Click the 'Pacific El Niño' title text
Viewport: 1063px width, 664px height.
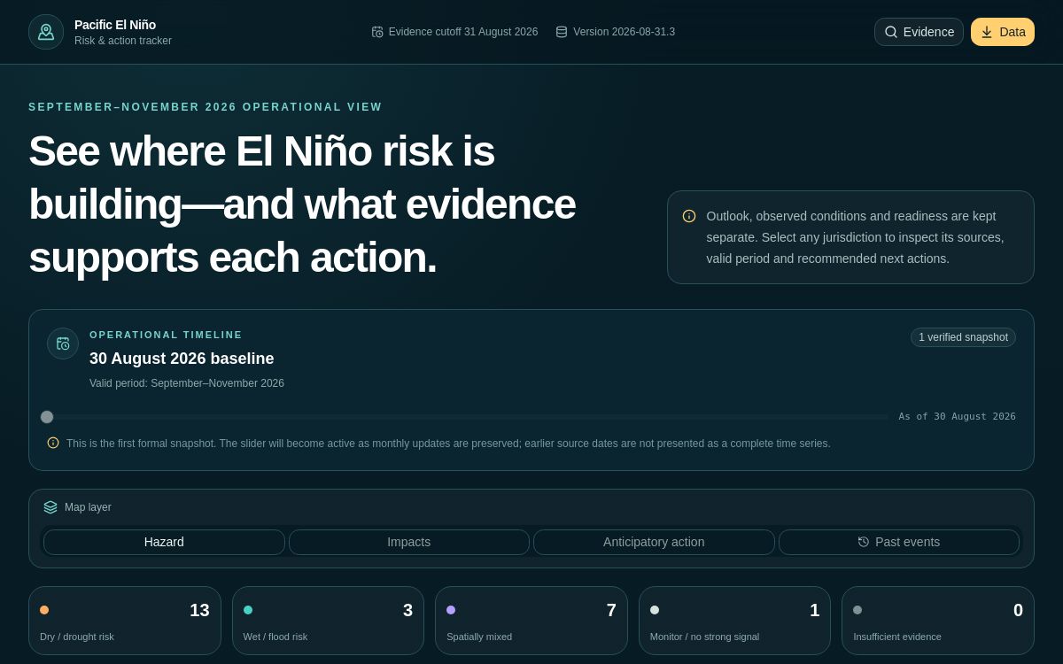click(115, 25)
